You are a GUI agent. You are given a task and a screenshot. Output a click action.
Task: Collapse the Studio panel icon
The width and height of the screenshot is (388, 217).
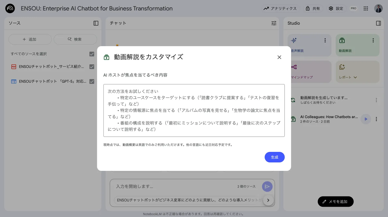click(x=378, y=23)
